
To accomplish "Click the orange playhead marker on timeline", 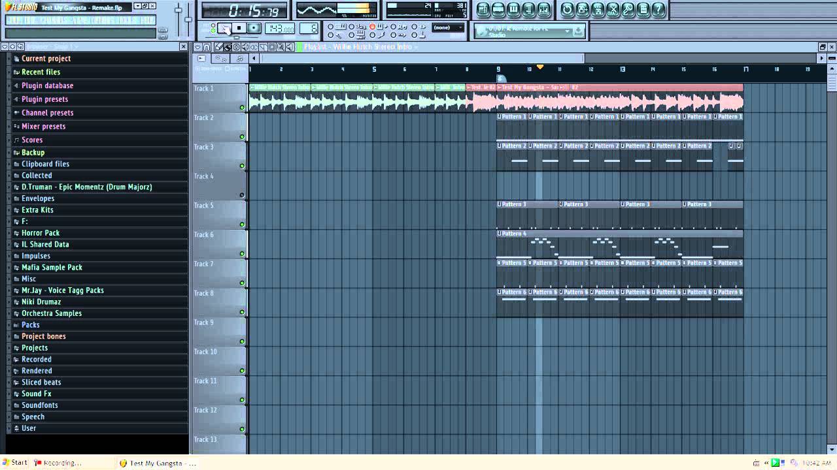I will tap(540, 67).
